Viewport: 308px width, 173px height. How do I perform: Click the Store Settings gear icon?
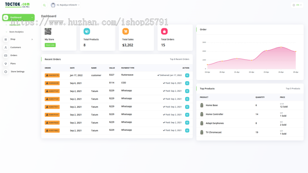pos(6,72)
